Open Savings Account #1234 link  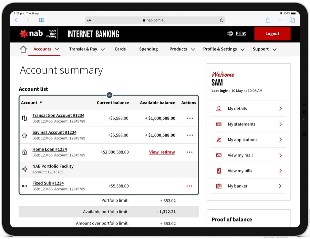click(54, 132)
